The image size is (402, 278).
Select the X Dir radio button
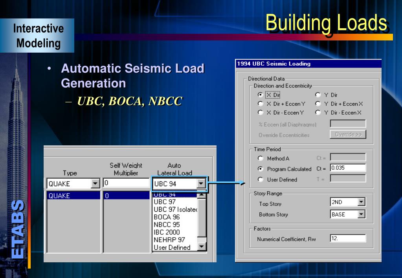261,95
